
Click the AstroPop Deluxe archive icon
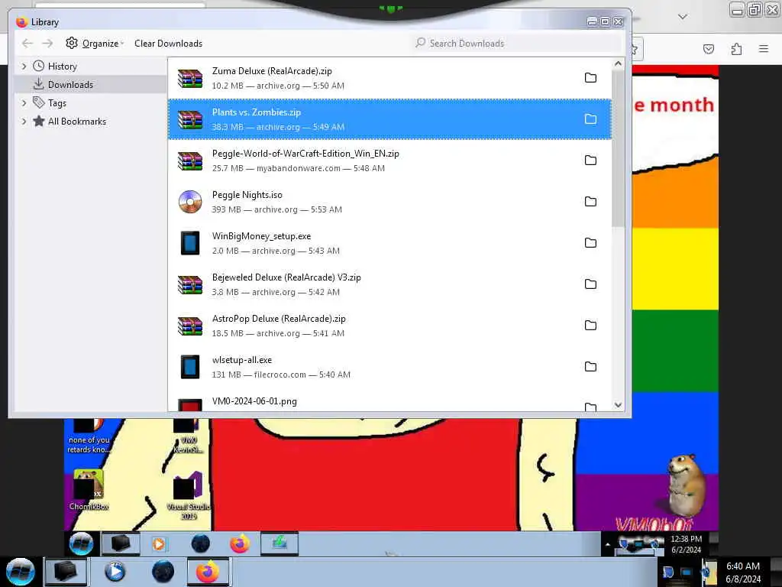pyautogui.click(x=190, y=326)
